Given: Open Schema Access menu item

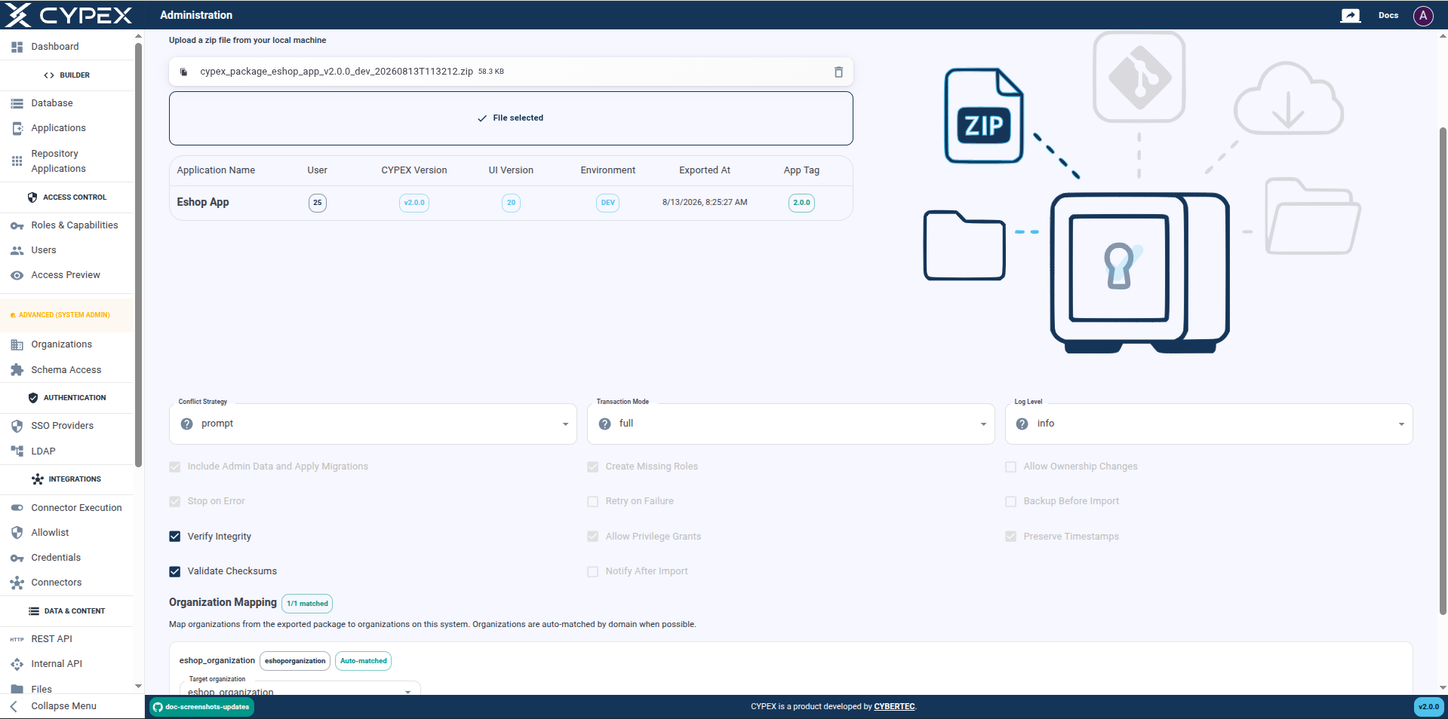Looking at the screenshot, I should [67, 370].
